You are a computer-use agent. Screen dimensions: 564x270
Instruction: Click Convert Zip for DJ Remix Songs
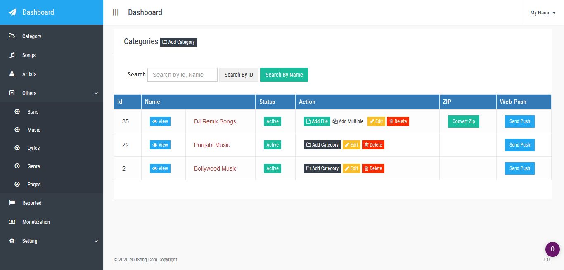pos(464,121)
